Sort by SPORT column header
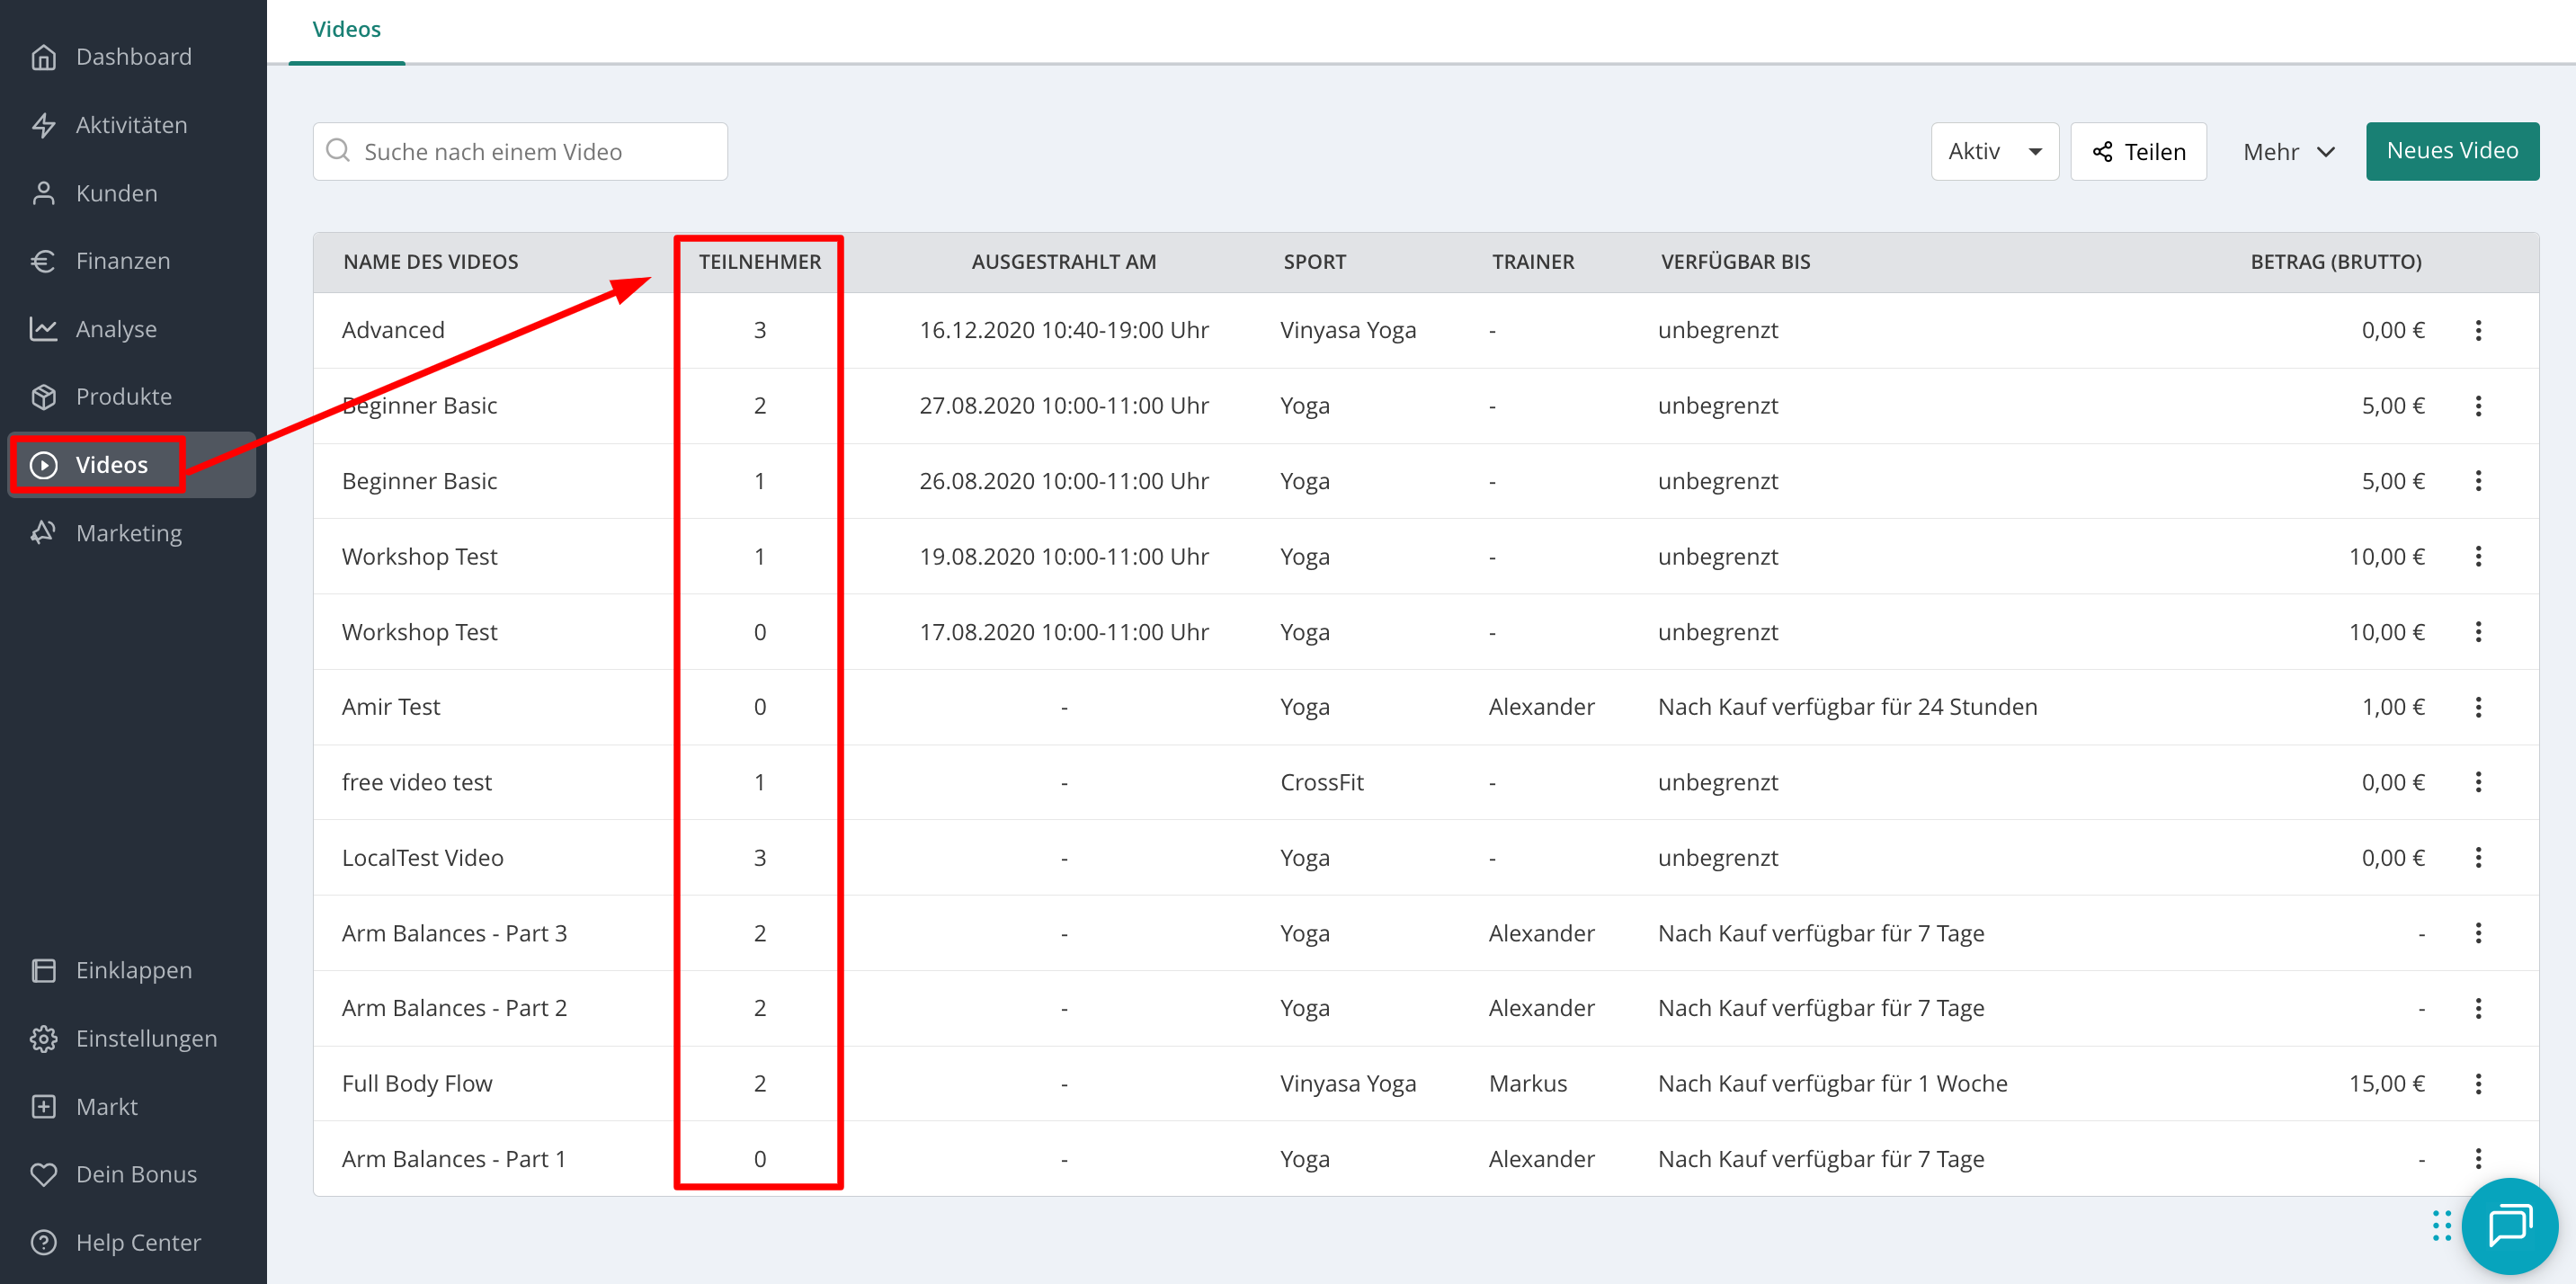 click(x=1314, y=262)
